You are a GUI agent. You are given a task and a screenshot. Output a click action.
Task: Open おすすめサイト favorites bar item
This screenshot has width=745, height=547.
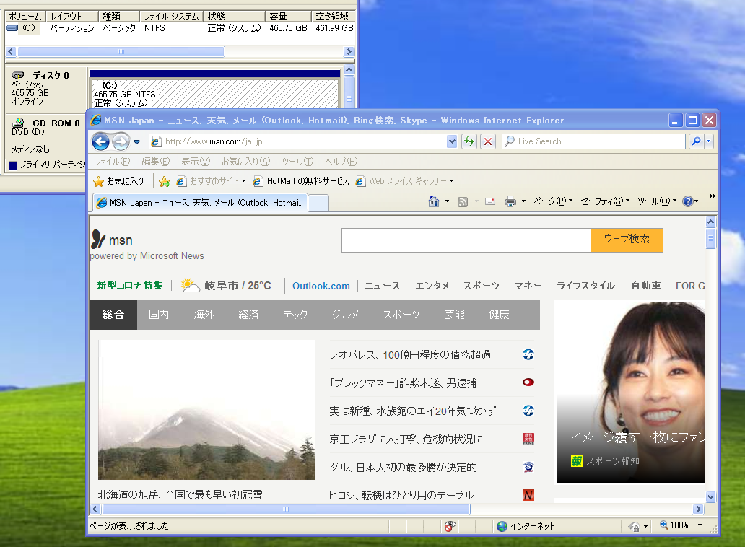pyautogui.click(x=211, y=181)
